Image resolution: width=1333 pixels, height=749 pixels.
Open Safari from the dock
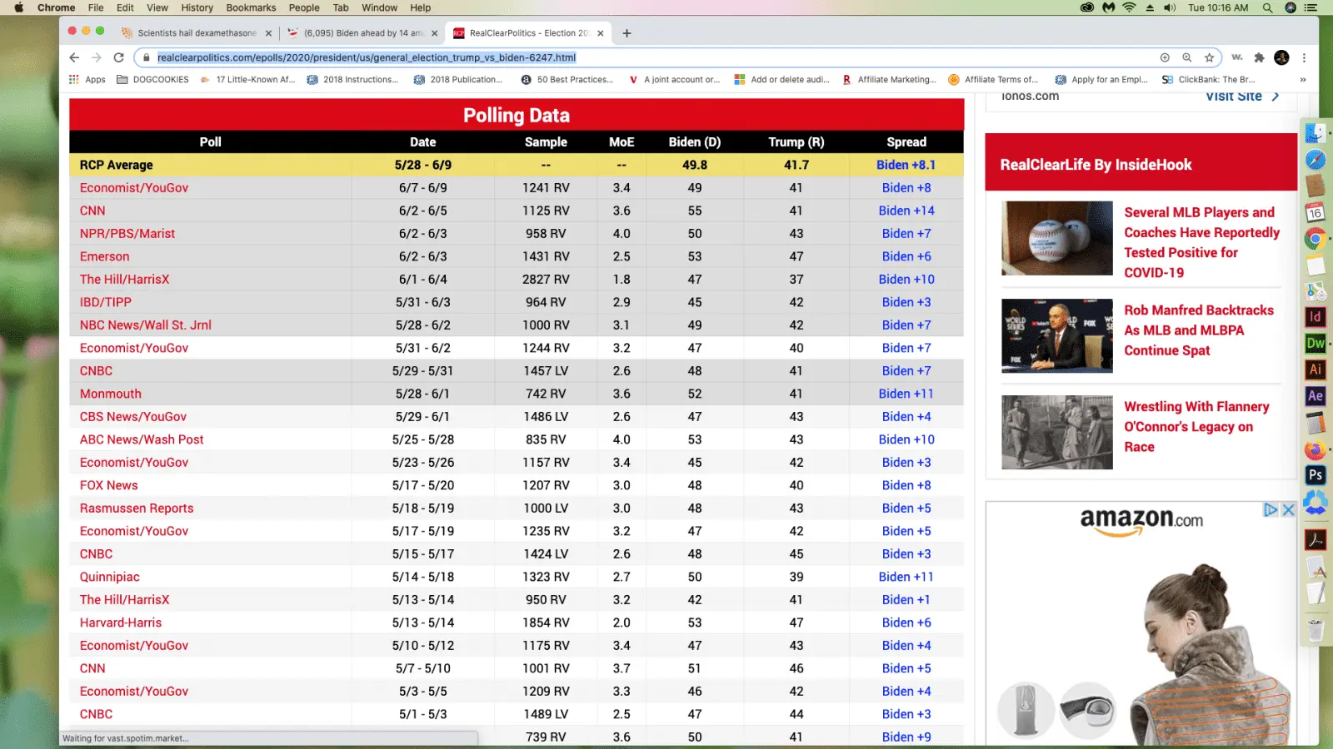1315,160
